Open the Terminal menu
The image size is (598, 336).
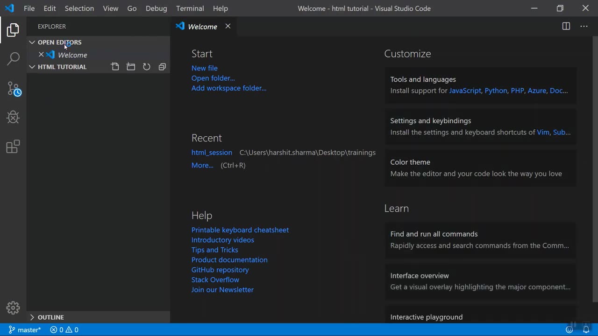coord(190,8)
